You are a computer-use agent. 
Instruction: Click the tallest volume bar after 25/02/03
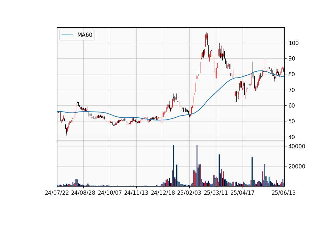(x=197, y=165)
